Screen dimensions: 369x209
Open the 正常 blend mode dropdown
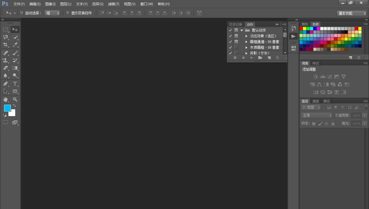click(317, 116)
